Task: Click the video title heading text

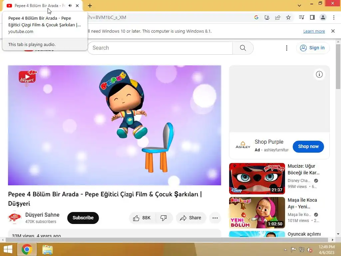Action: (x=105, y=199)
